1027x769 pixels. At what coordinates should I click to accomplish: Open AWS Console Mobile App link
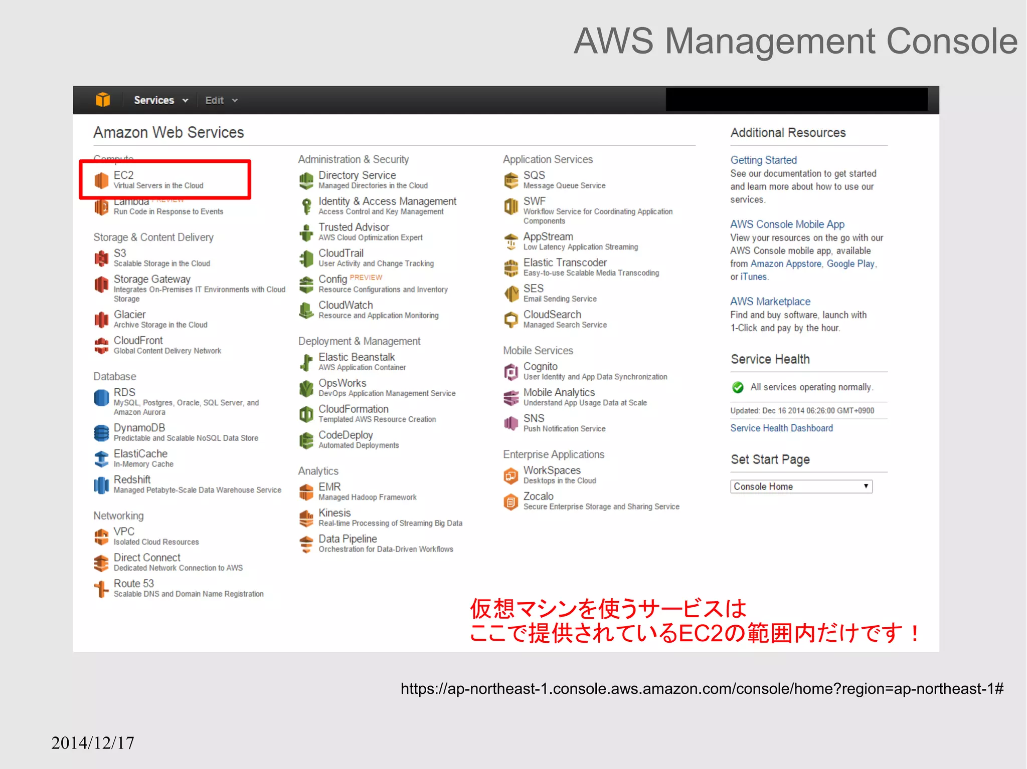[x=787, y=224]
